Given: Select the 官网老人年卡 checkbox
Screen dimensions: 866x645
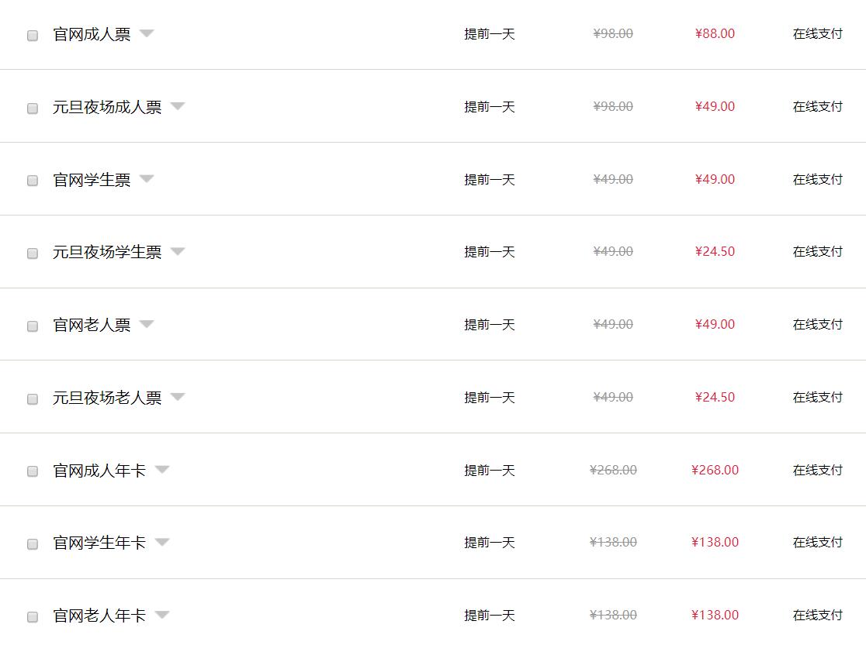Looking at the screenshot, I should [33, 617].
